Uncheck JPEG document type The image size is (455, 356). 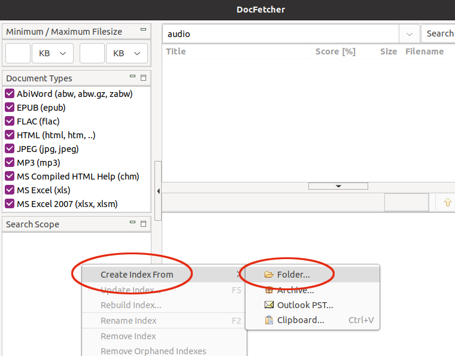coord(10,149)
